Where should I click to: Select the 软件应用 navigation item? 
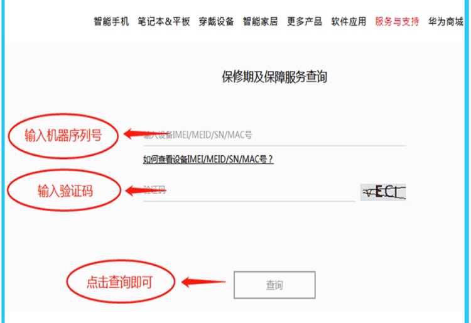point(349,21)
